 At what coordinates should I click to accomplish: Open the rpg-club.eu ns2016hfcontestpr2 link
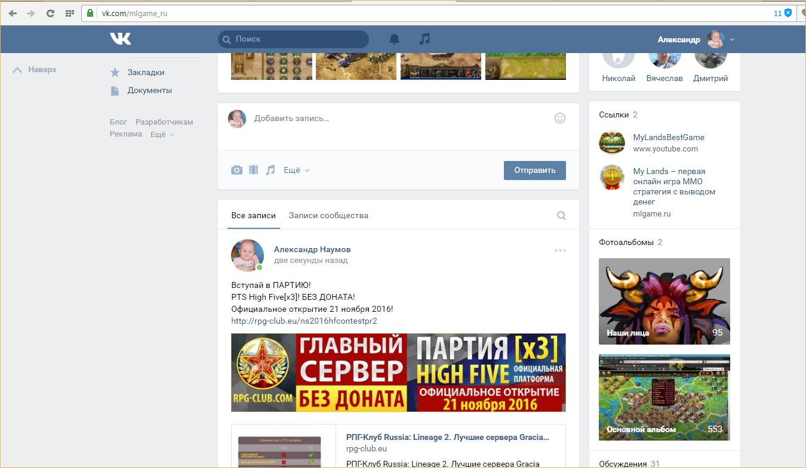click(304, 321)
